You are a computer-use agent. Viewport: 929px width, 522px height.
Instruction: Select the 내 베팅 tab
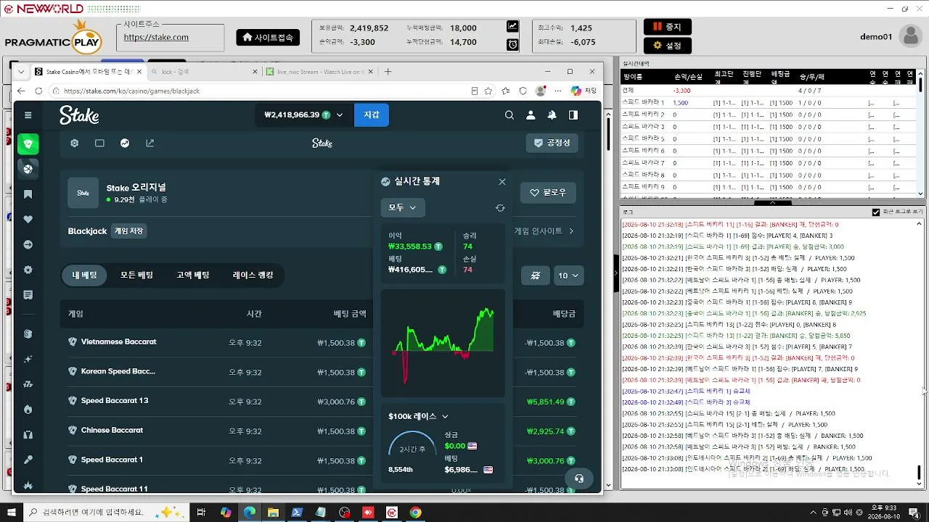pos(85,275)
